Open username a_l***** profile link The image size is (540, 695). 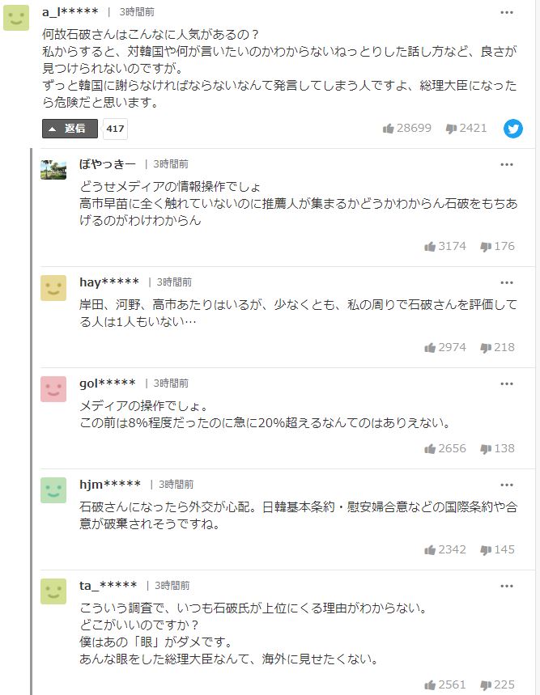click(70, 13)
